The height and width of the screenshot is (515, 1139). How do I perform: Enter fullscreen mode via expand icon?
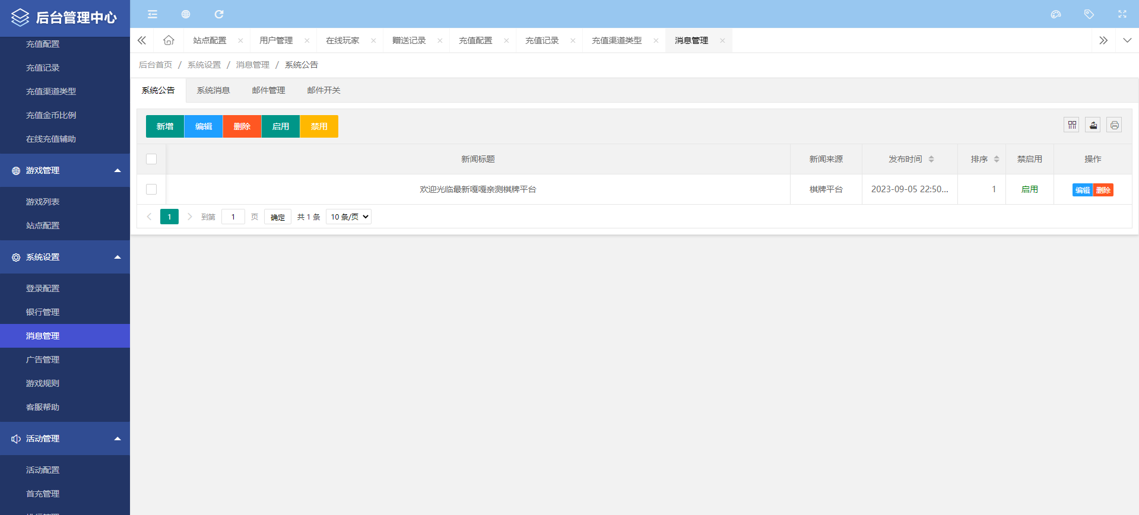pos(1122,14)
